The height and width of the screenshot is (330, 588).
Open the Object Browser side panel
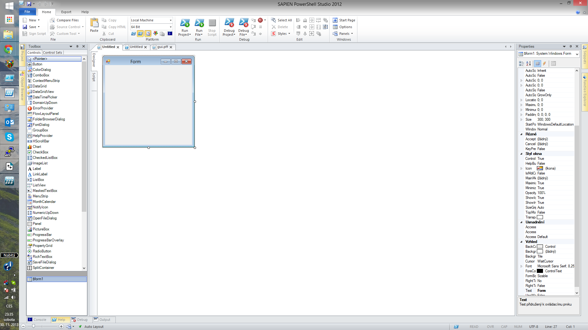click(22, 88)
